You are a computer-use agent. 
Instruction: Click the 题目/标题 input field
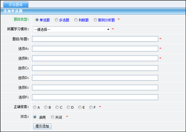[95, 39]
